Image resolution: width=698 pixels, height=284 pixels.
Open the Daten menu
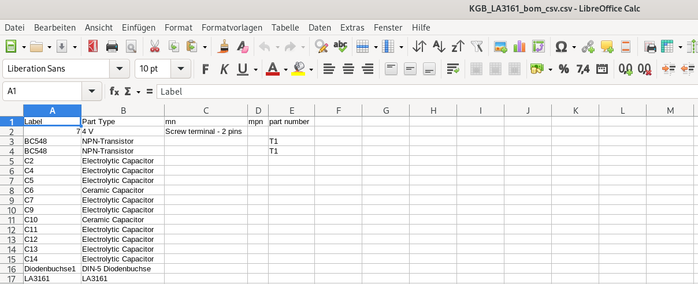click(320, 27)
